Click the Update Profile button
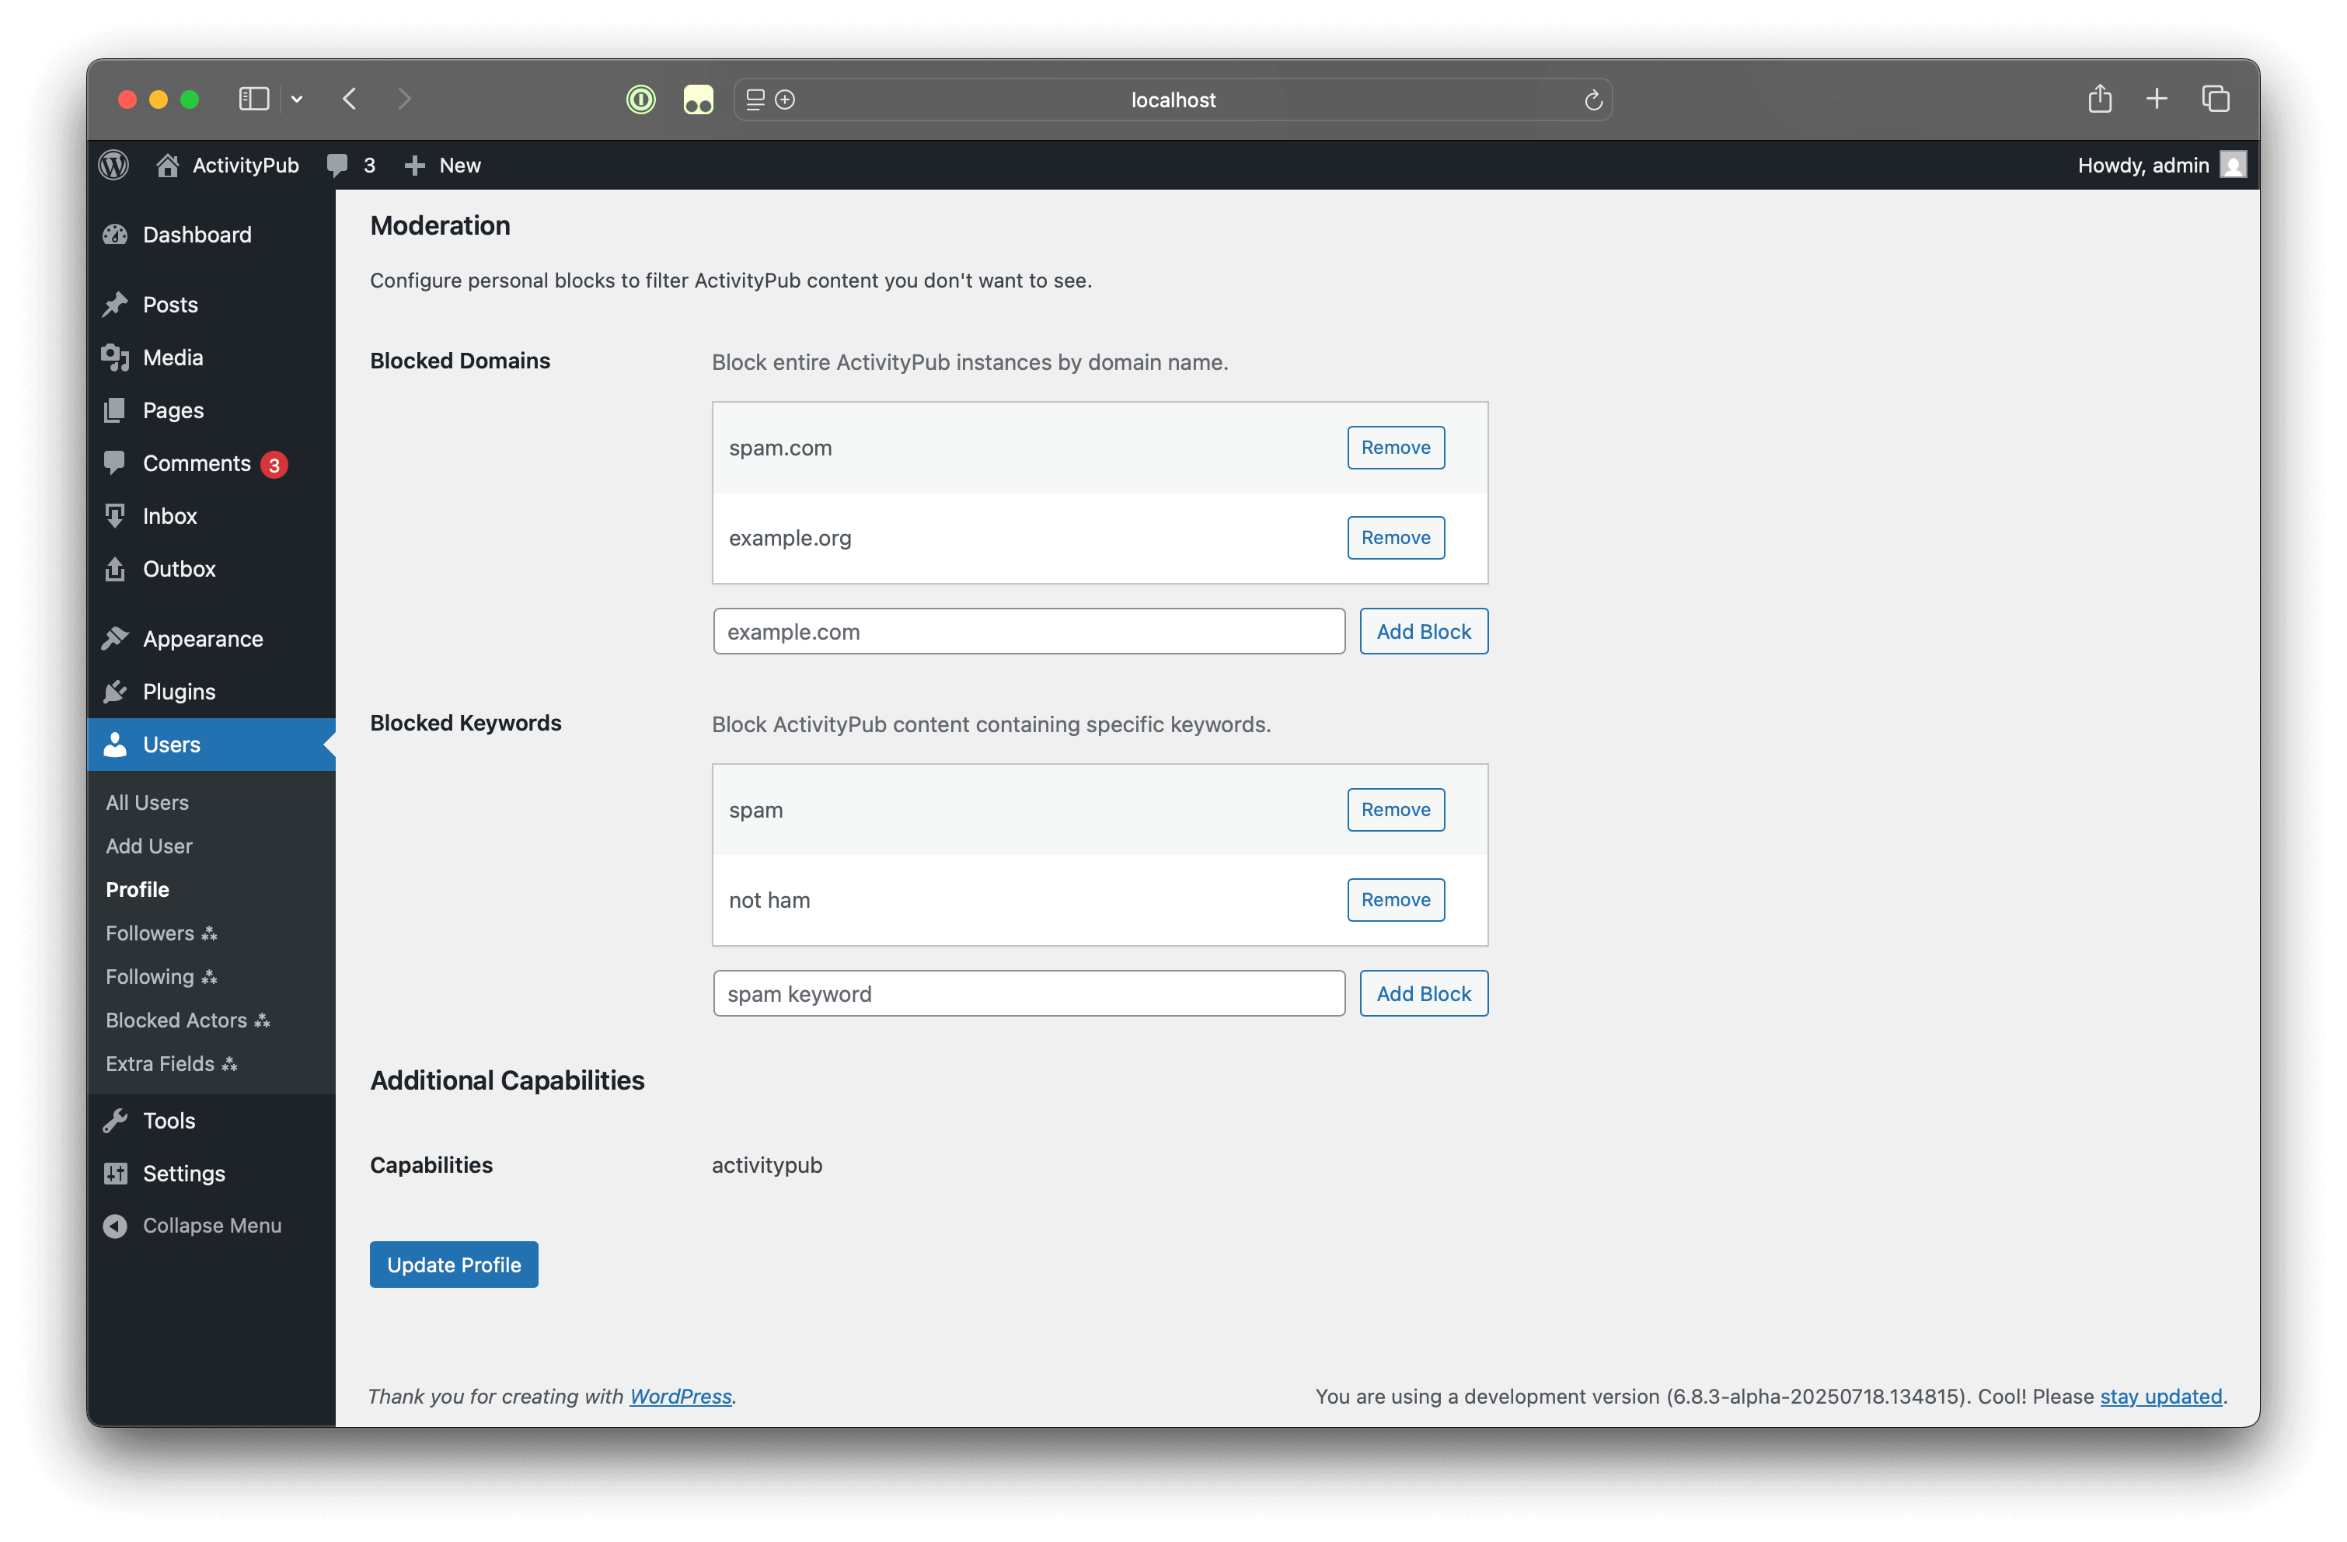Viewport: 2347px width, 1542px height. [454, 1264]
